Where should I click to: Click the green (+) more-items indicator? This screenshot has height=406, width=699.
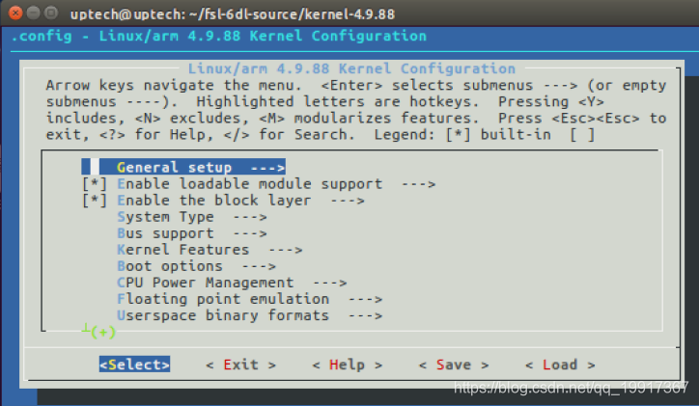click(103, 332)
